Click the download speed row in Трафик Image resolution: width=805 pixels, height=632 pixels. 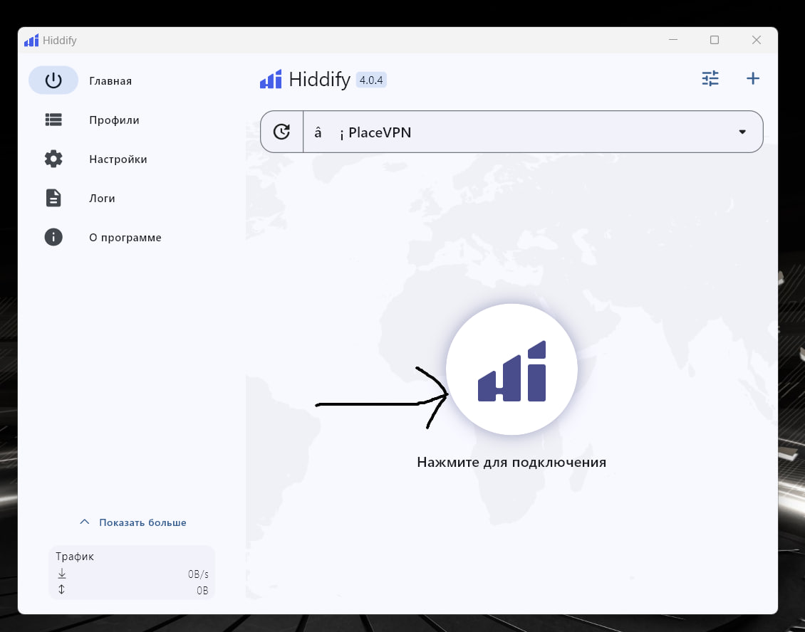132,573
